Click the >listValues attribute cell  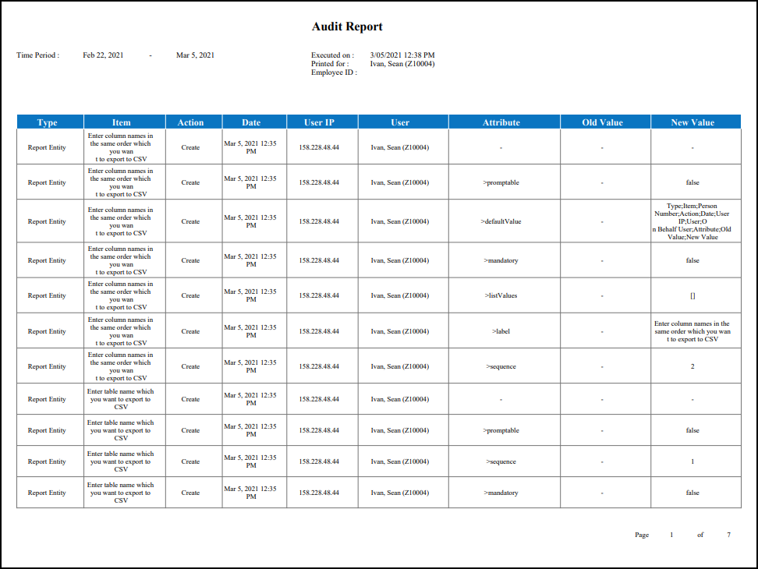point(501,295)
